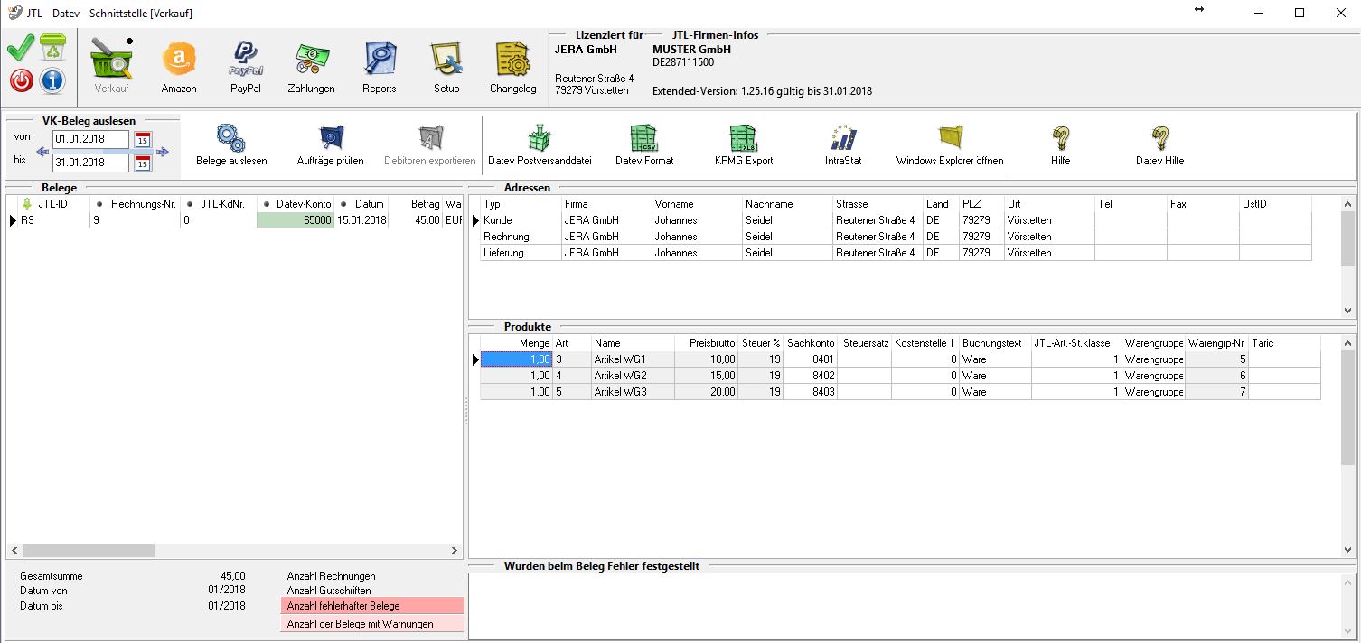
Task: Click the JTL-KdNr. column header
Action: [218, 204]
